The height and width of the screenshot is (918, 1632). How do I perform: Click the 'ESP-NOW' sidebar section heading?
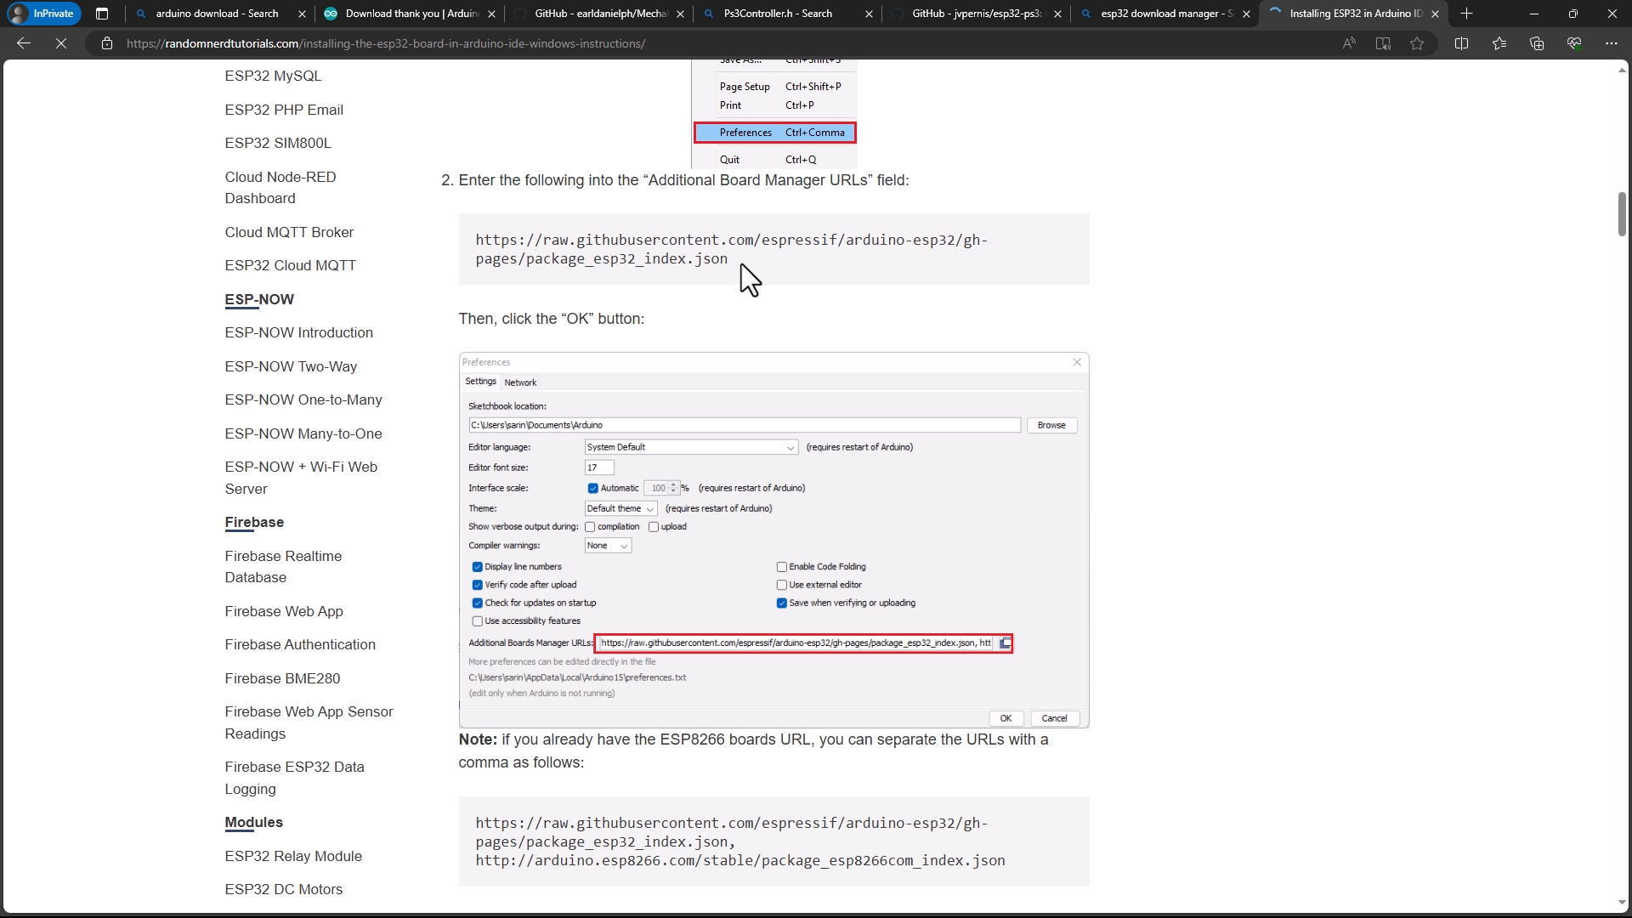pyautogui.click(x=259, y=299)
